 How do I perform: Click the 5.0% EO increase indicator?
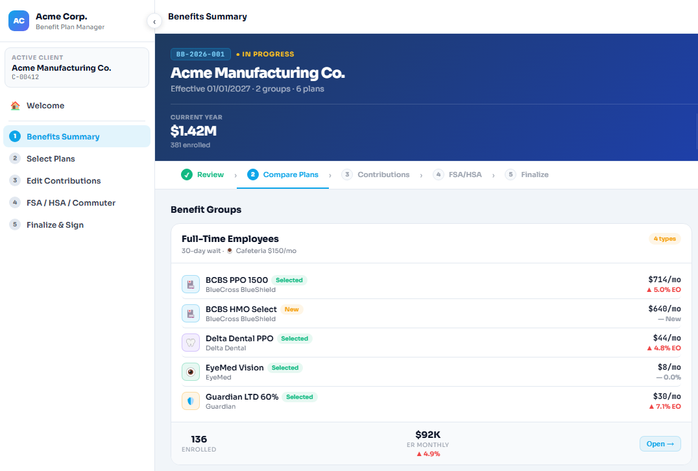coord(664,290)
